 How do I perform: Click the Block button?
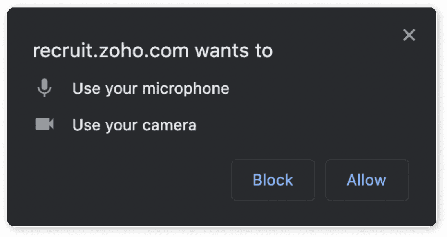pyautogui.click(x=273, y=180)
